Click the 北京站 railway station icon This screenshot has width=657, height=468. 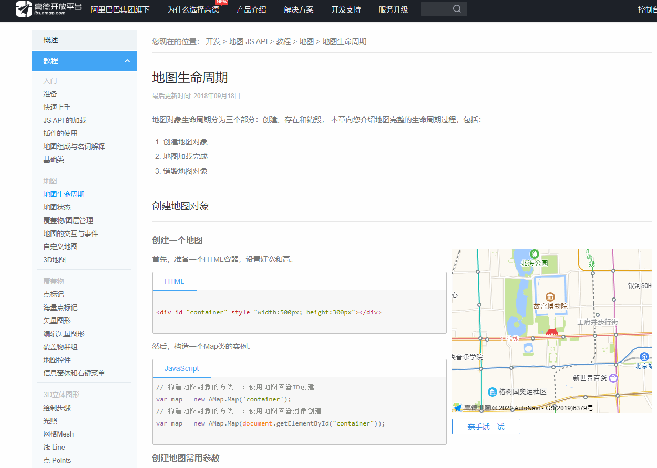[x=644, y=357]
